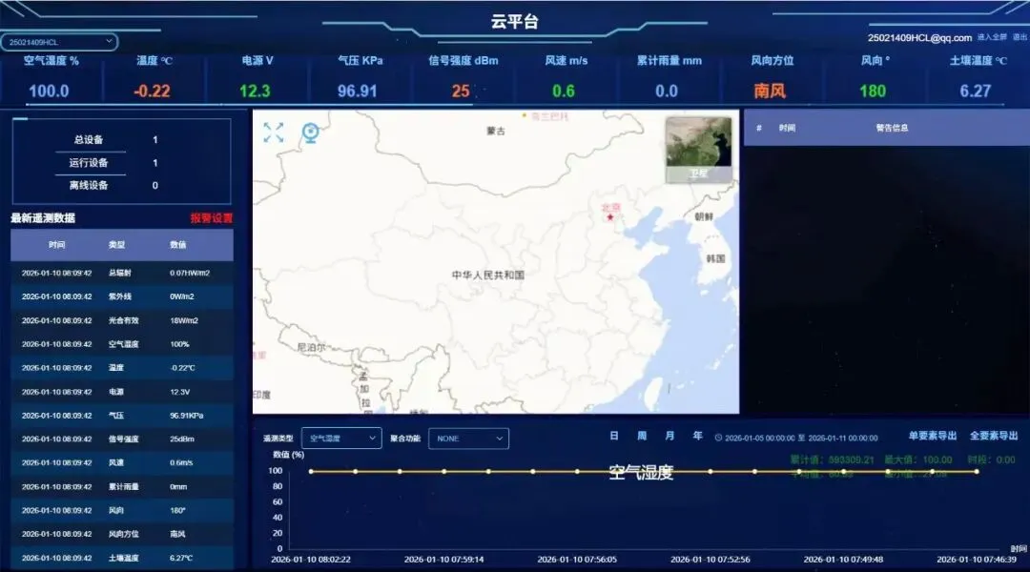
Task: Click the 风速 m/s value 0.6
Action: tap(563, 91)
